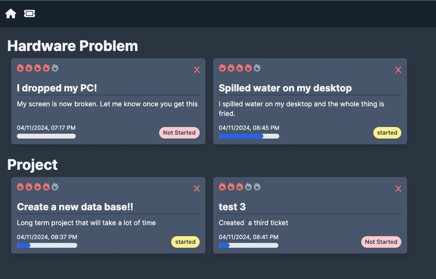Open 'Spilled water on my desktop' title
The width and height of the screenshot is (436, 279).
point(285,88)
